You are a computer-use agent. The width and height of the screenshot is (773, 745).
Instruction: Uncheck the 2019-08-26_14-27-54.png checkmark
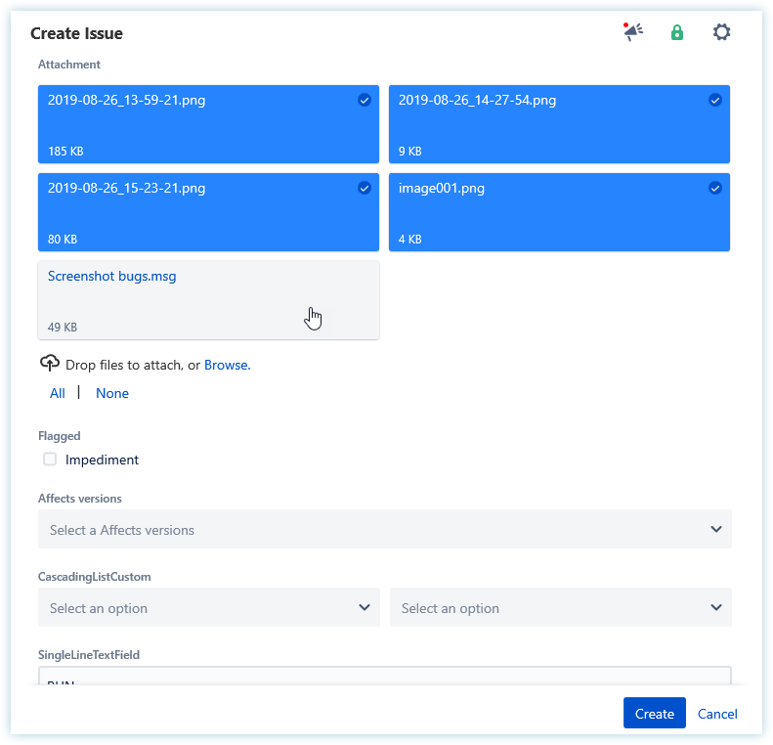click(715, 100)
